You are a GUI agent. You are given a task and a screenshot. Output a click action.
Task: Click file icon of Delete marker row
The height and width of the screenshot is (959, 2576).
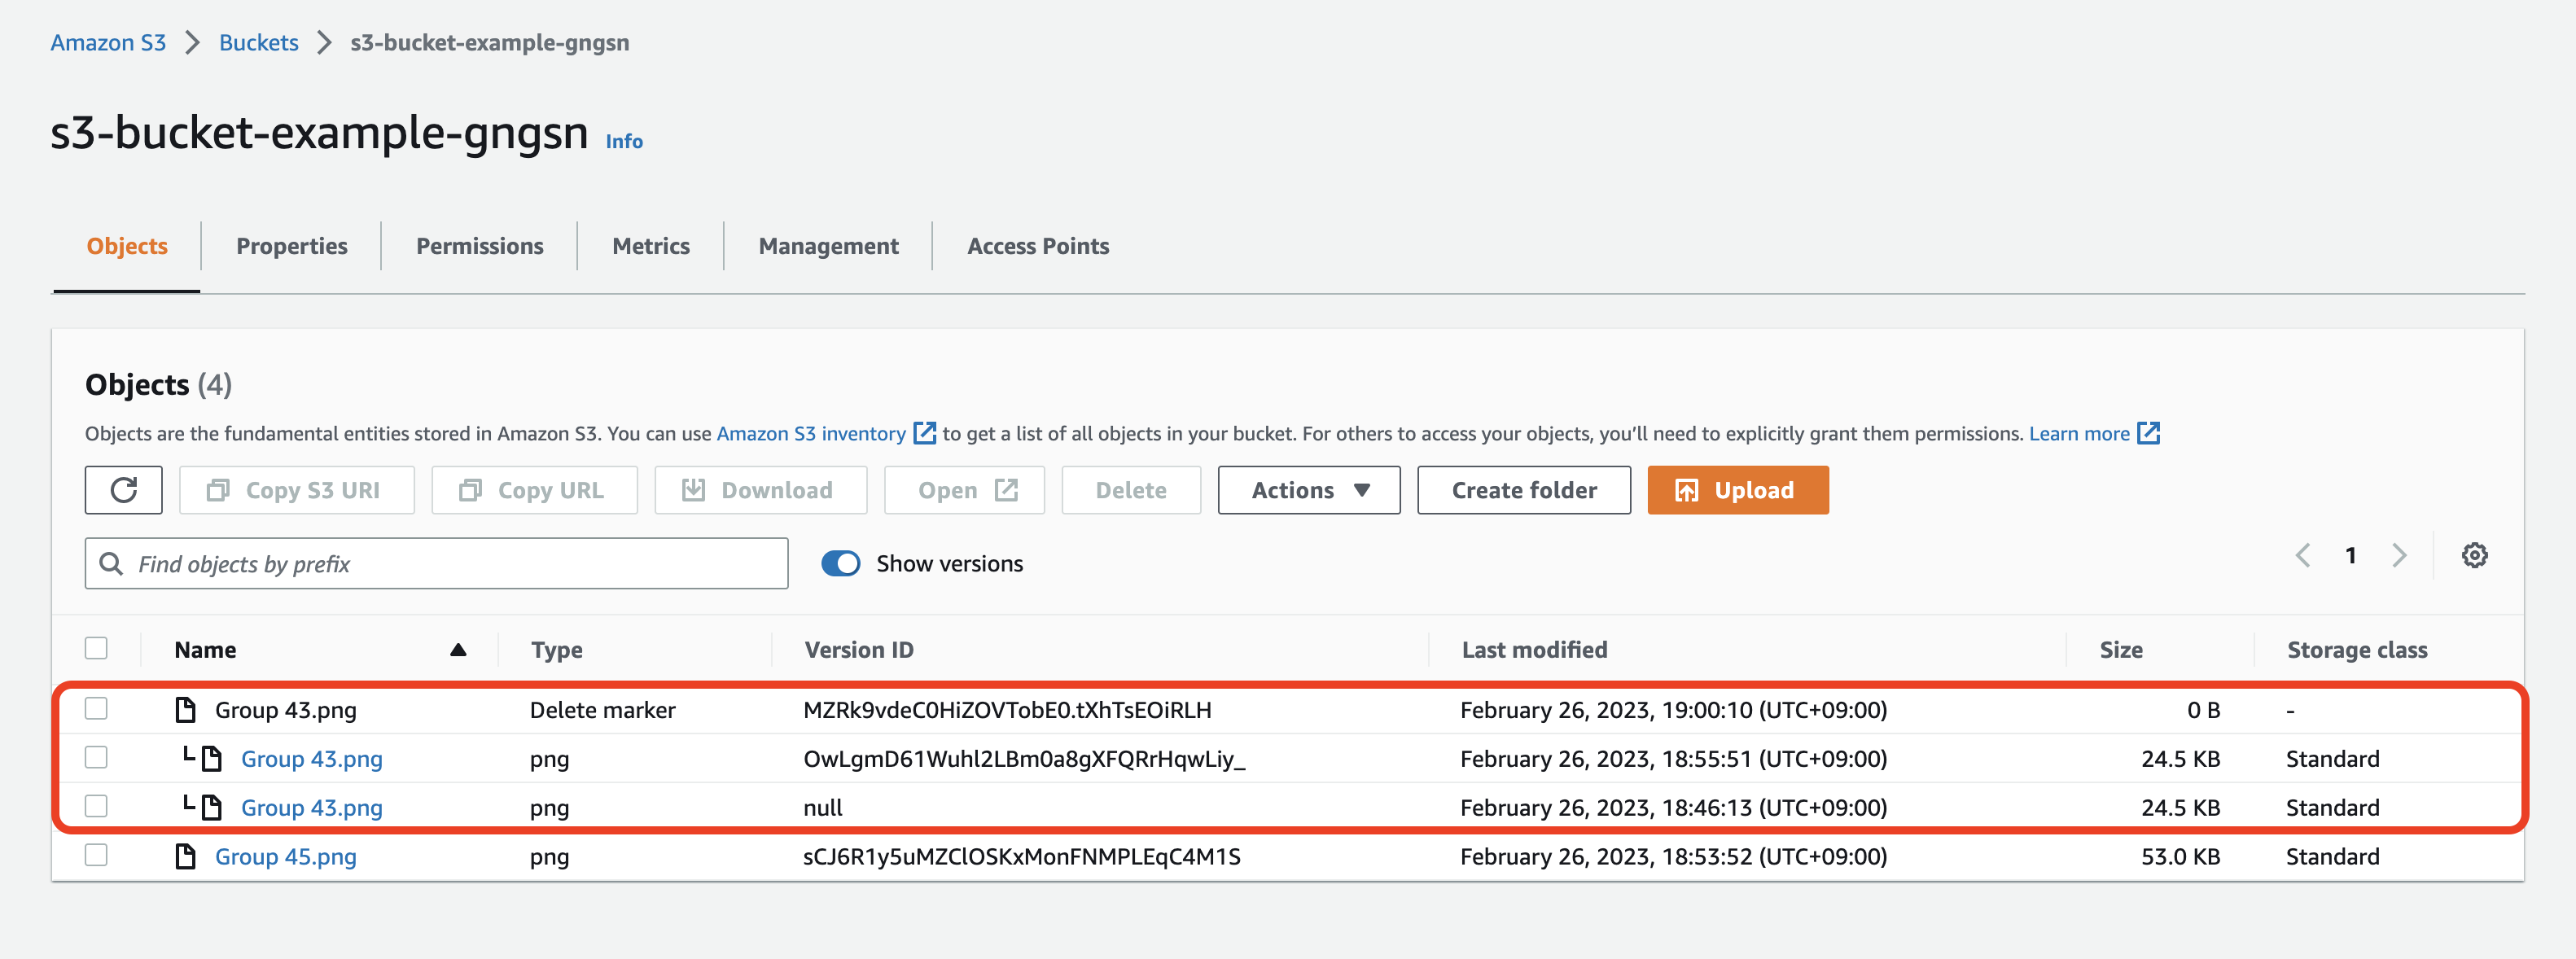click(185, 710)
